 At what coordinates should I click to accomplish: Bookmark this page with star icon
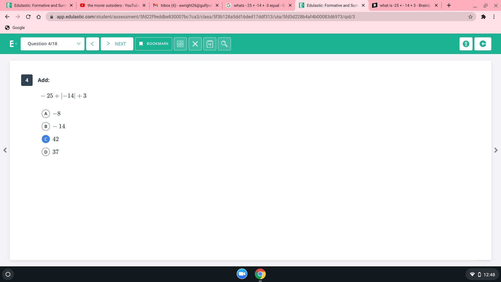(470, 17)
